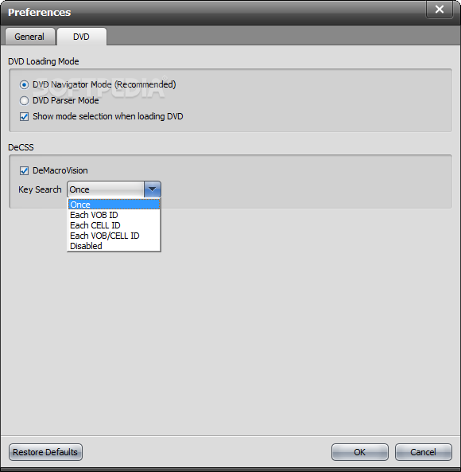The width and height of the screenshot is (461, 472).
Task: Switch to the General tab
Action: [30, 37]
